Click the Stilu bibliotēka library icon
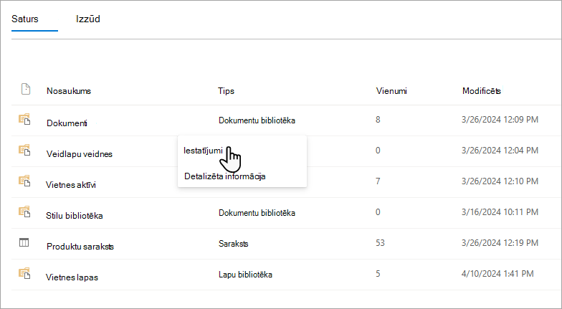562x309 pixels. [24, 211]
